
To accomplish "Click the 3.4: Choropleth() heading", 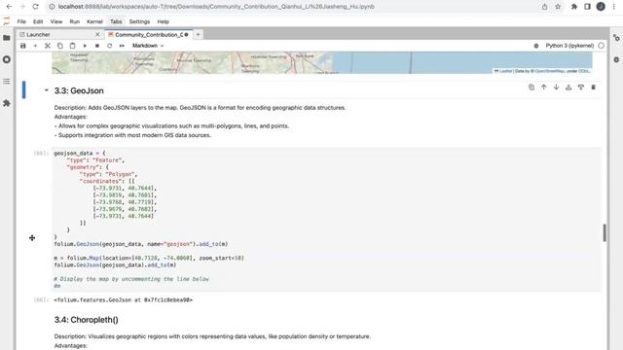I will tap(87, 320).
